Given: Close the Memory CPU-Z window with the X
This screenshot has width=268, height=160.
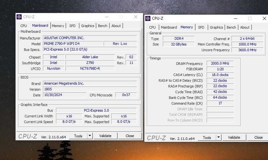Looking at the screenshot, I should tap(264, 18).
